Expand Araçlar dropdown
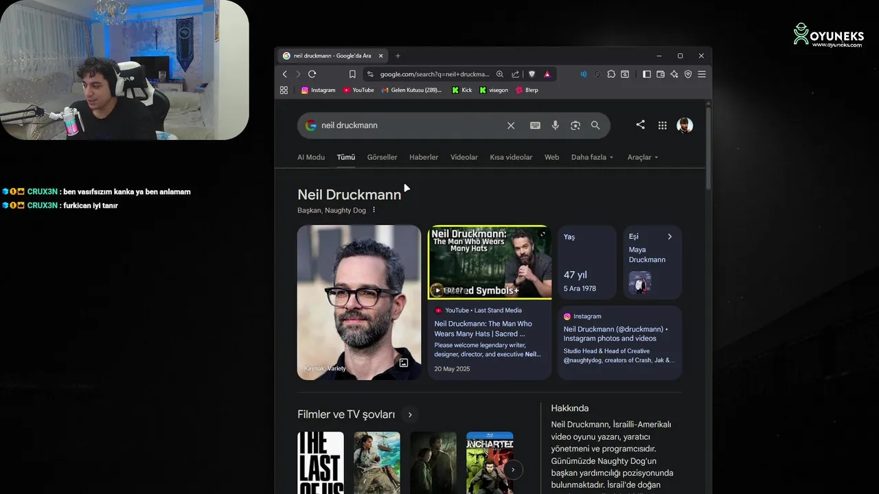This screenshot has width=879, height=494. [x=643, y=157]
